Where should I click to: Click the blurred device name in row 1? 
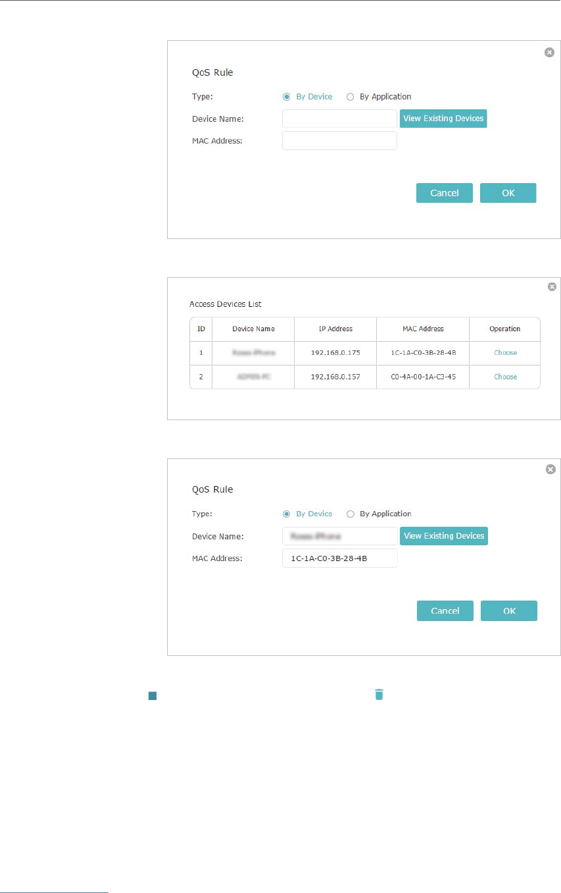click(253, 353)
